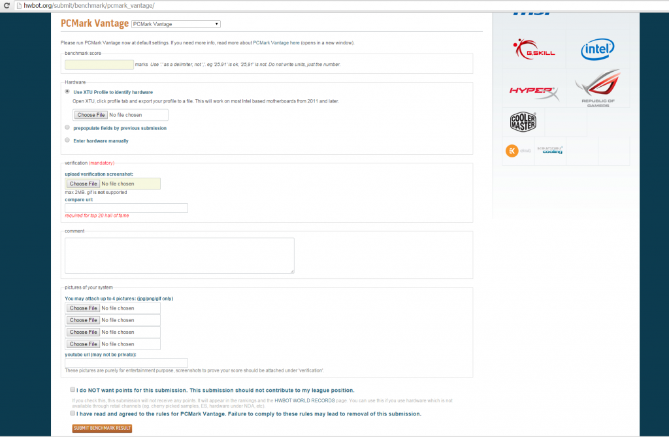Select prepopulate fields by previous submission
This screenshot has height=437, width=669.
tap(67, 127)
